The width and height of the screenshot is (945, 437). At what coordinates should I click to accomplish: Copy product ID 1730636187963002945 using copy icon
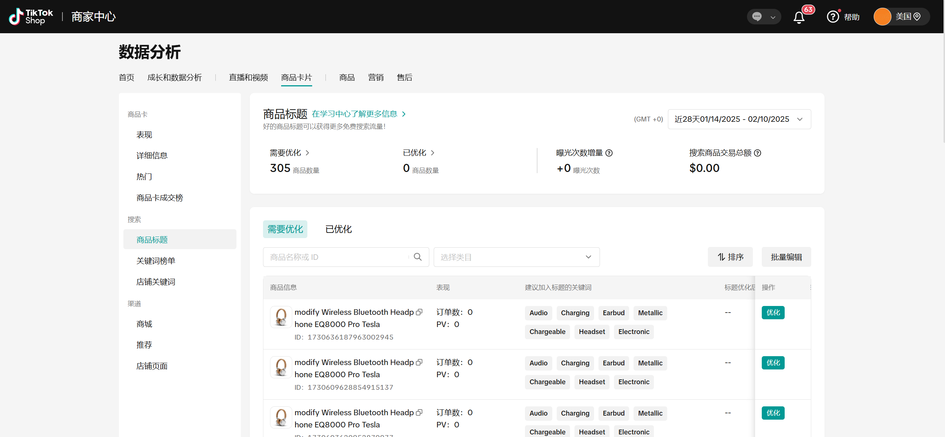(420, 312)
